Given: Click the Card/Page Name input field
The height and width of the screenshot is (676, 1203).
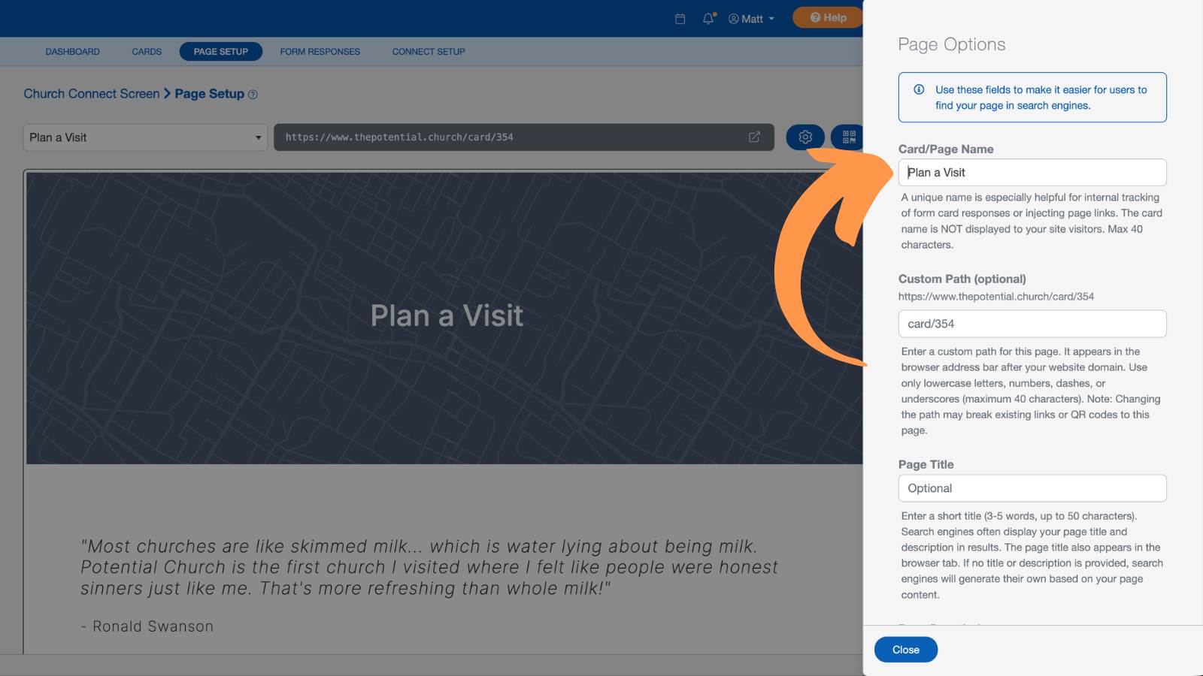Looking at the screenshot, I should pos(1032,172).
